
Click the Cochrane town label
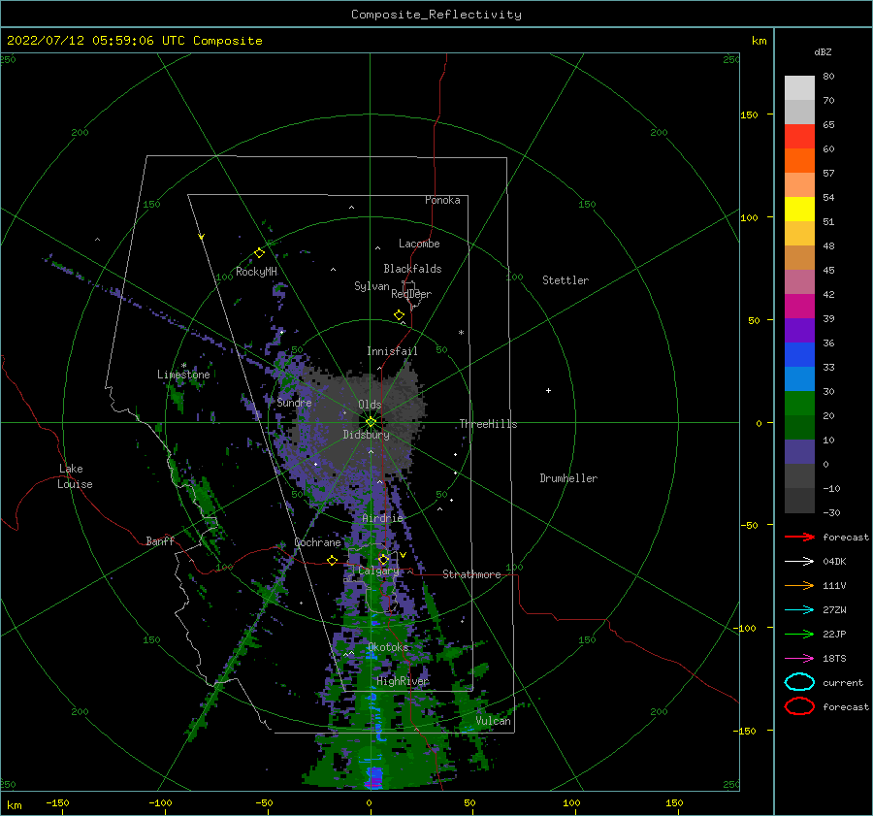pos(317,542)
